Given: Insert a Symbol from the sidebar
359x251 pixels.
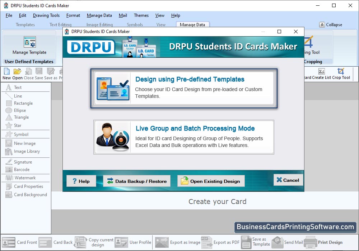Looking at the screenshot, I should click(x=17, y=134).
